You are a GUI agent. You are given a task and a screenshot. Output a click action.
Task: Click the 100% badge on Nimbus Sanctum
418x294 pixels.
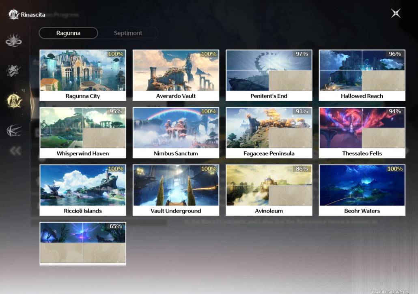point(209,111)
